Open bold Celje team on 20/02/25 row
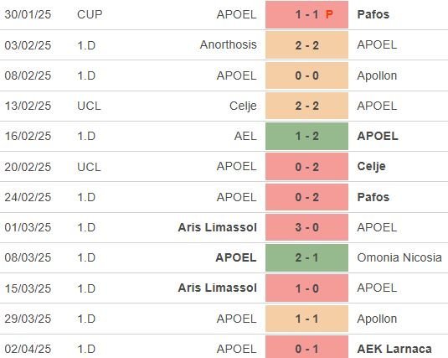 [x=371, y=167]
